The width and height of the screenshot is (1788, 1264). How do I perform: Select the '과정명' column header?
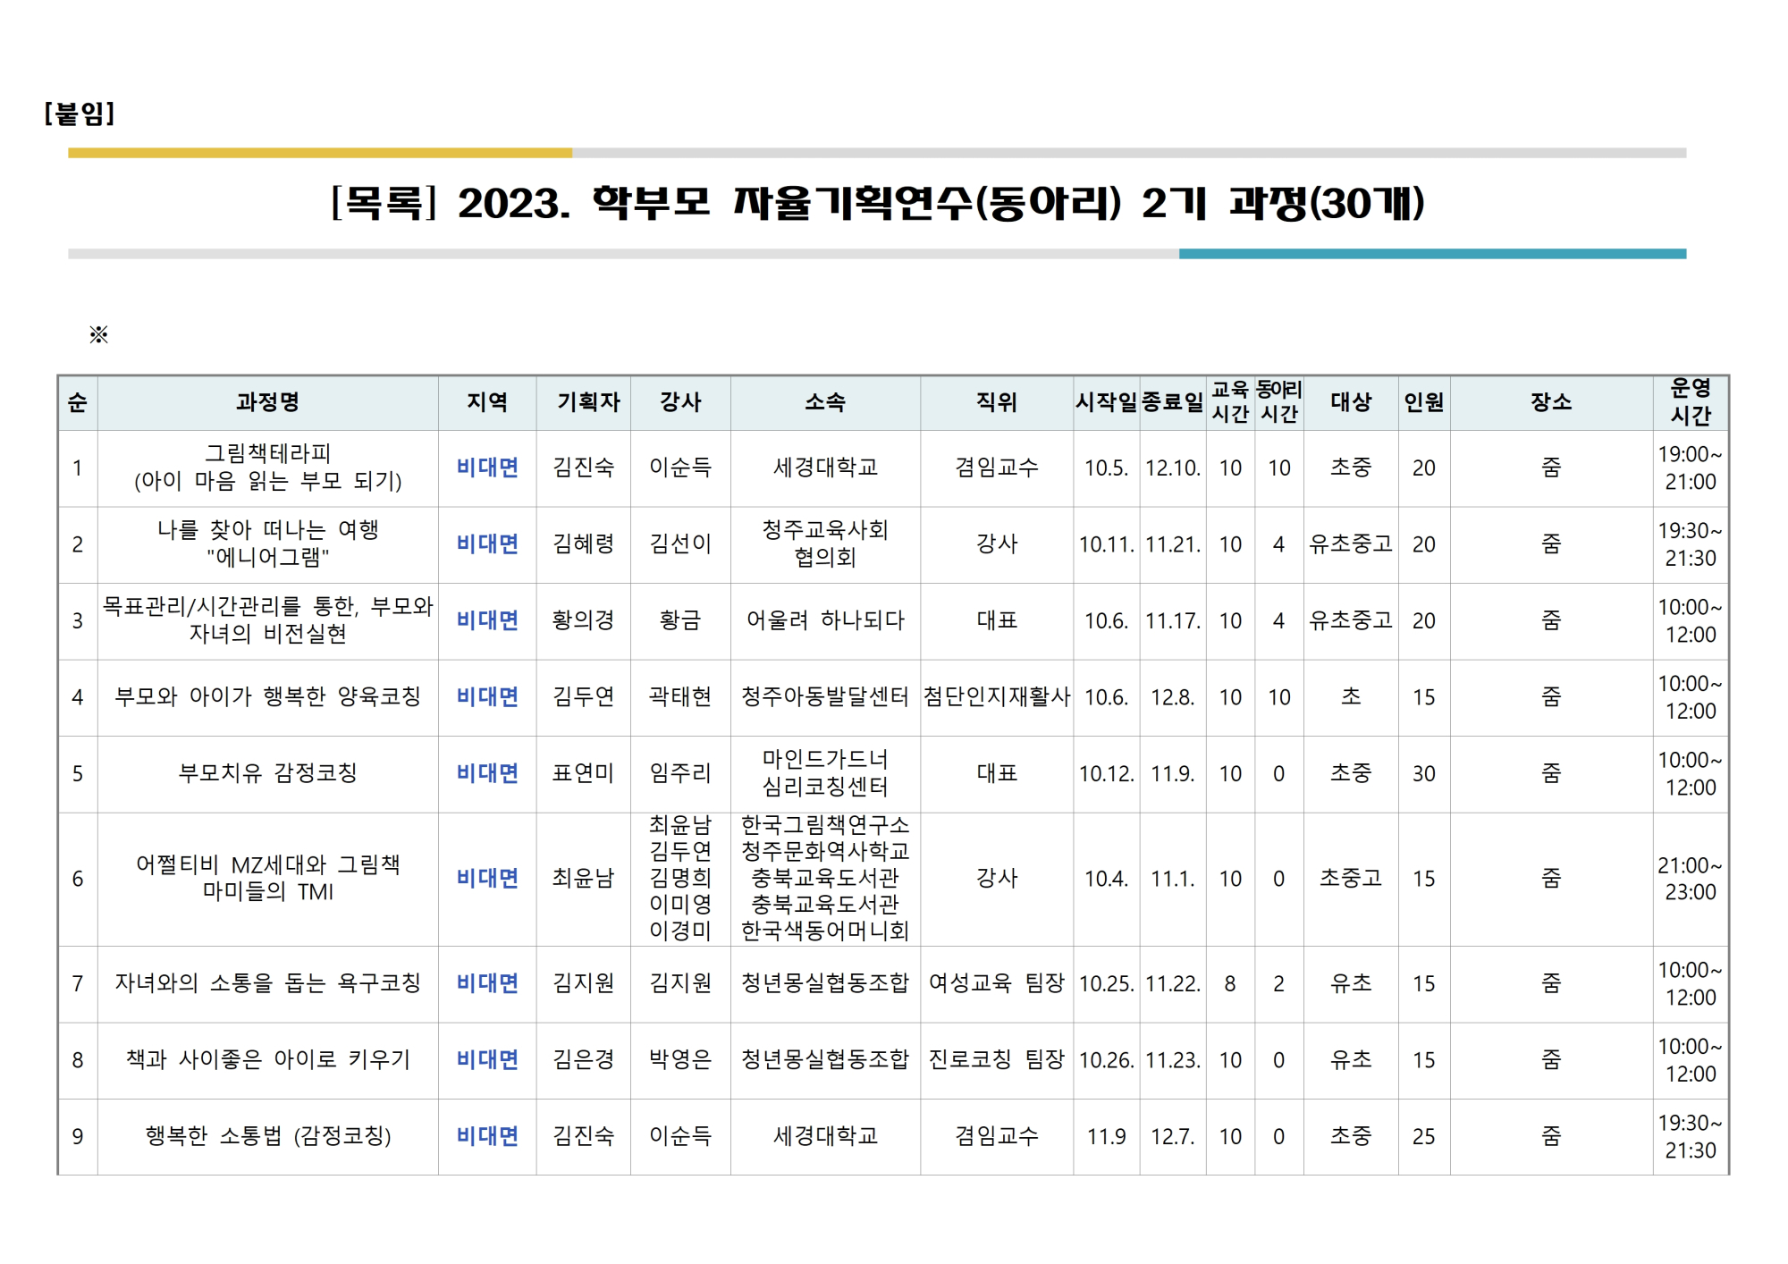(267, 402)
